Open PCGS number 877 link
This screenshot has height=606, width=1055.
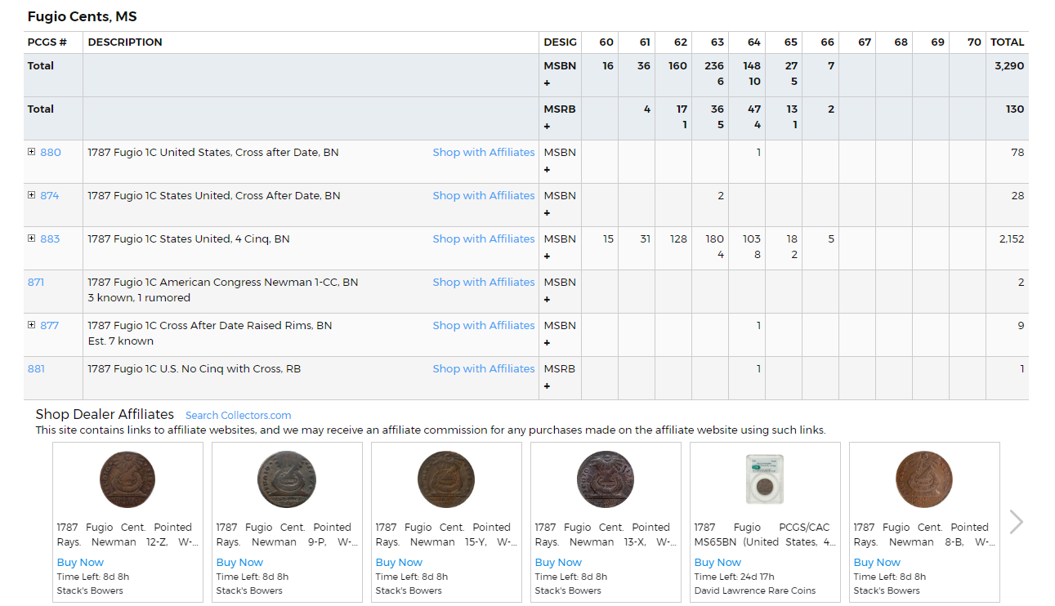(50, 326)
